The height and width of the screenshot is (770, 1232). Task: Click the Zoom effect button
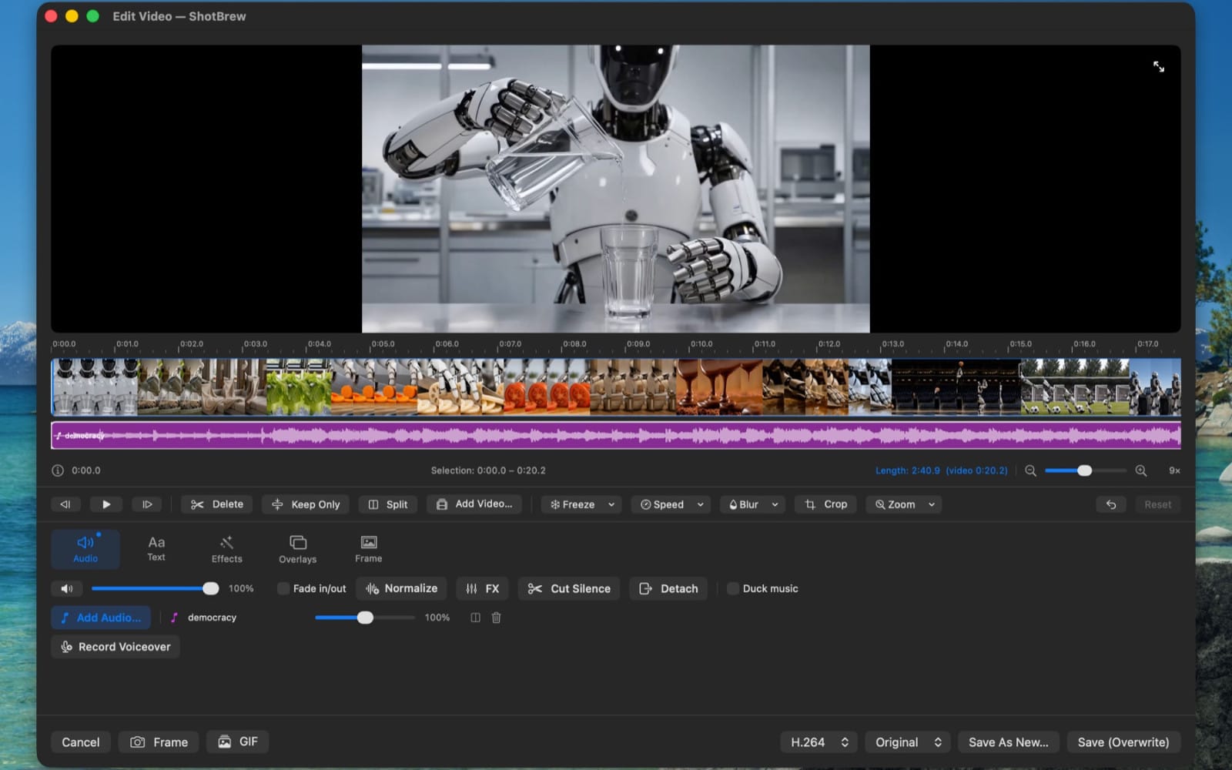click(896, 504)
